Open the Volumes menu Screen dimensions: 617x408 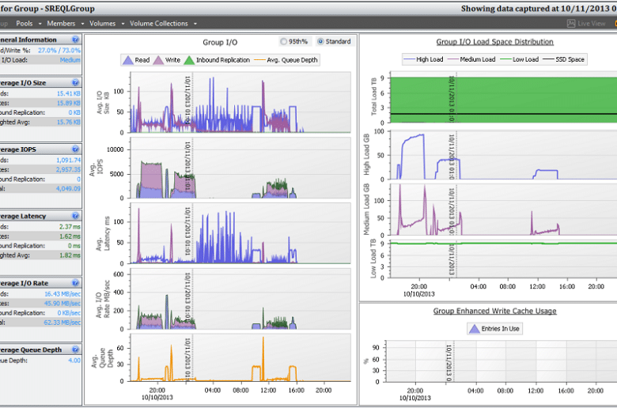pos(102,24)
